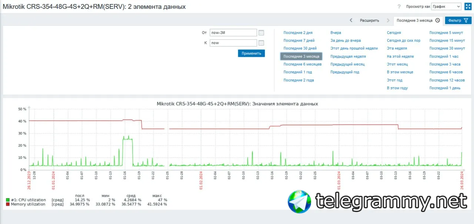Screen dimensions: 474x224
Task: Click the graph title text above chart
Action: 238,104
